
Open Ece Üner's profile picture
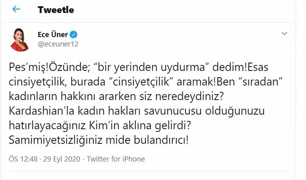point(20,40)
